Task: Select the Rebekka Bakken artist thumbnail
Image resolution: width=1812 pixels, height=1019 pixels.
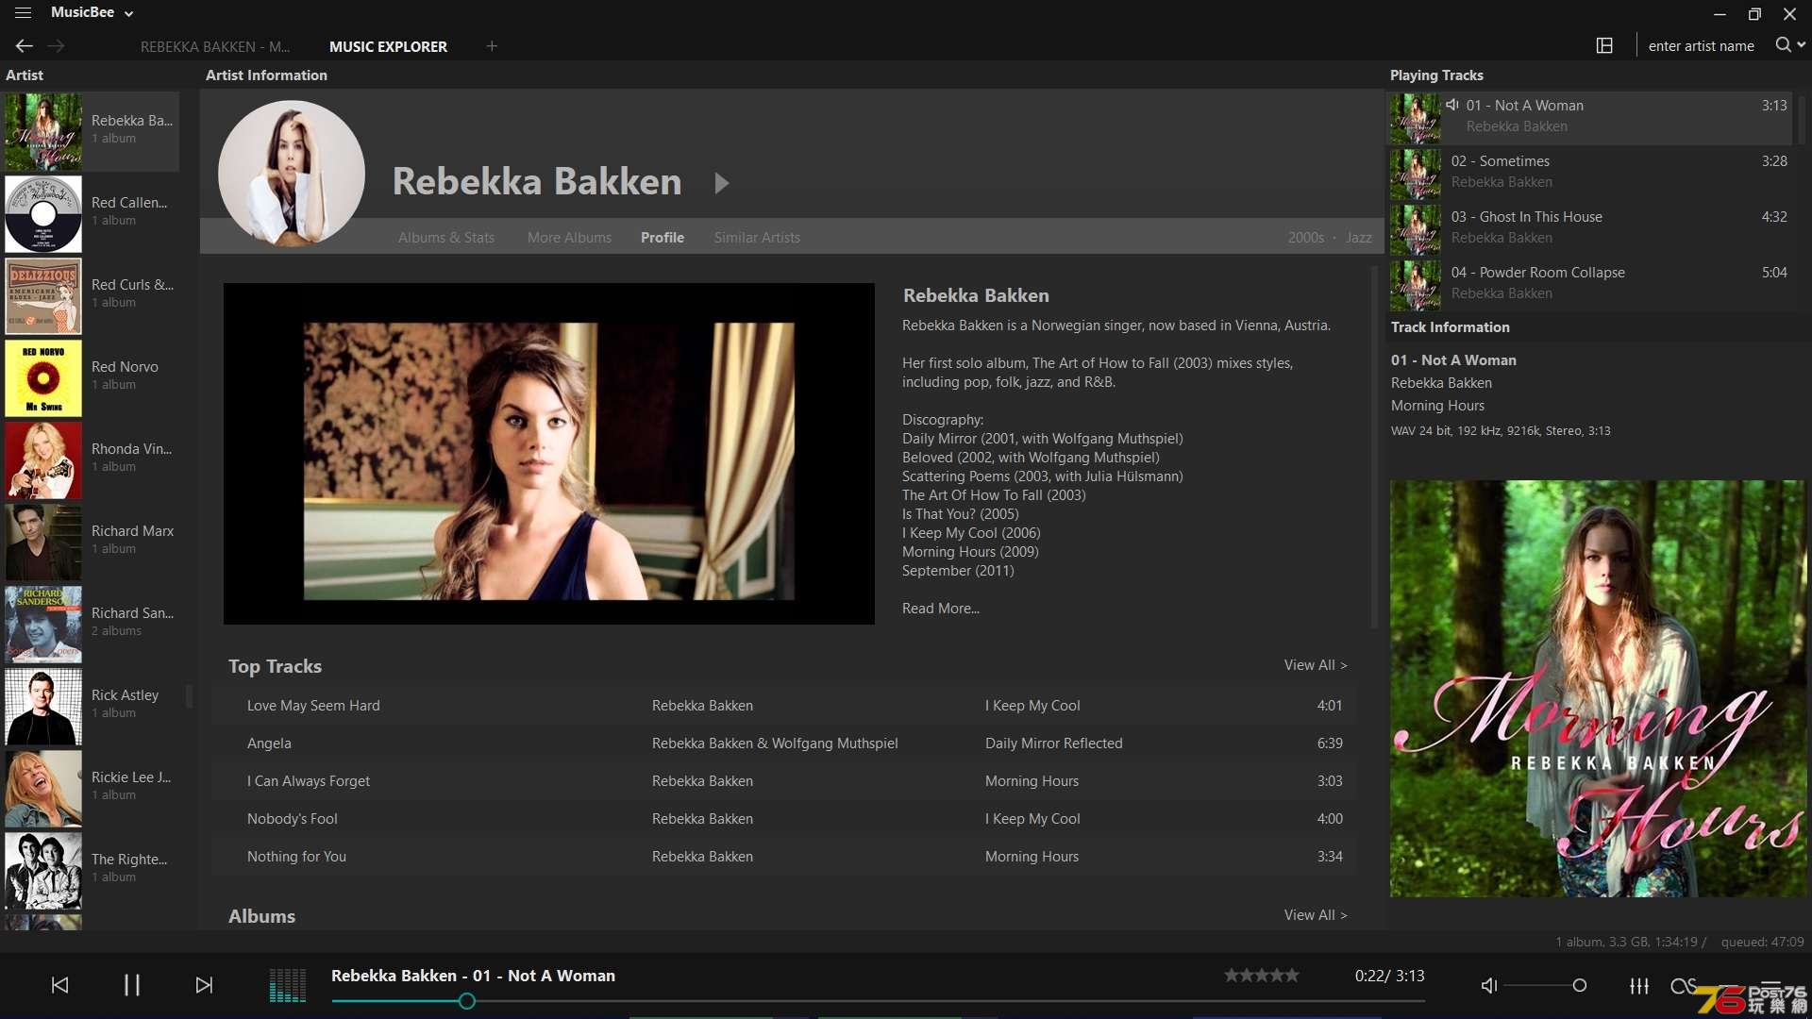Action: point(43,132)
